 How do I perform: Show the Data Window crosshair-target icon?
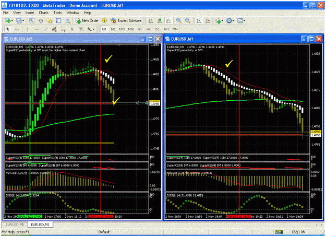[x=41, y=20]
